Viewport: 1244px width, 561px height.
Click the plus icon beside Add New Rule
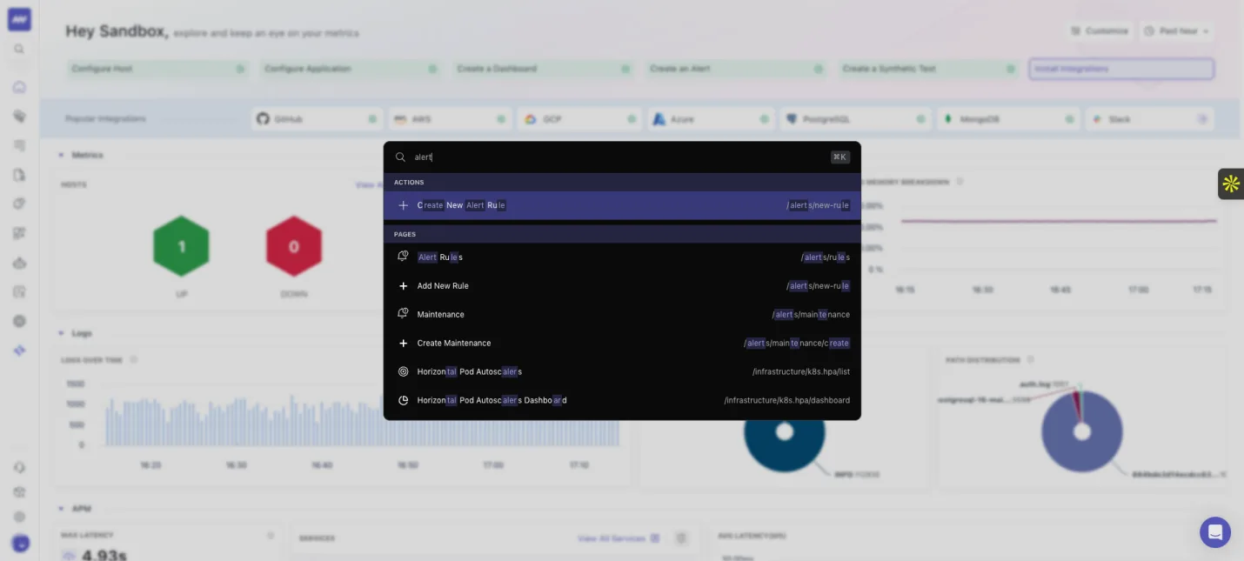coord(403,286)
